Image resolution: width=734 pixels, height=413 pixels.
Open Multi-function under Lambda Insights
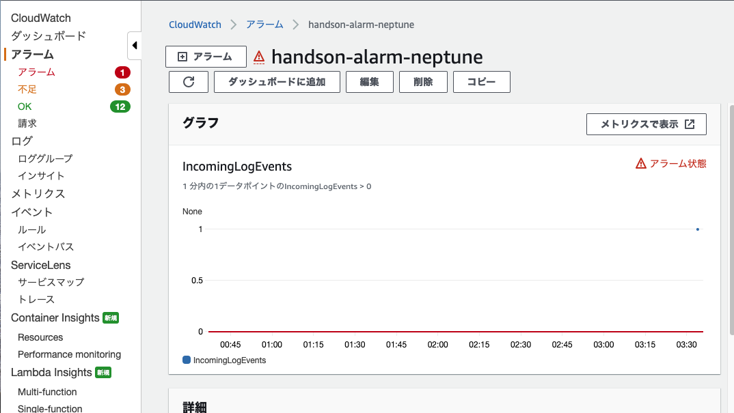coord(47,392)
